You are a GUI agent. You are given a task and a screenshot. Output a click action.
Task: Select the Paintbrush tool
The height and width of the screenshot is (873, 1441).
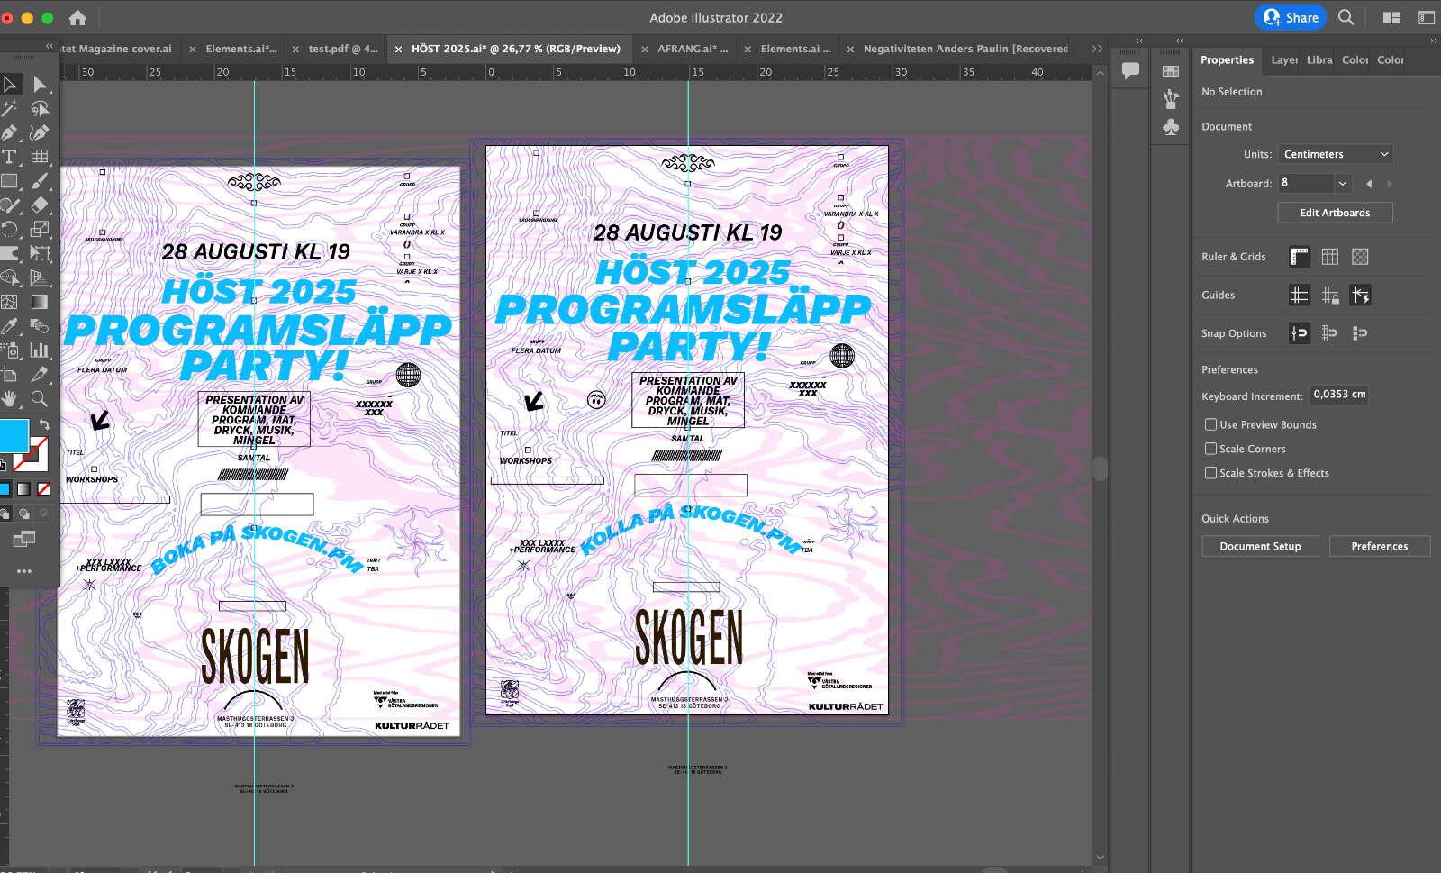pos(40,181)
